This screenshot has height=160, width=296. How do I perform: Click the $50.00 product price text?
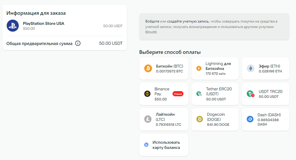pyautogui.click(x=29, y=29)
